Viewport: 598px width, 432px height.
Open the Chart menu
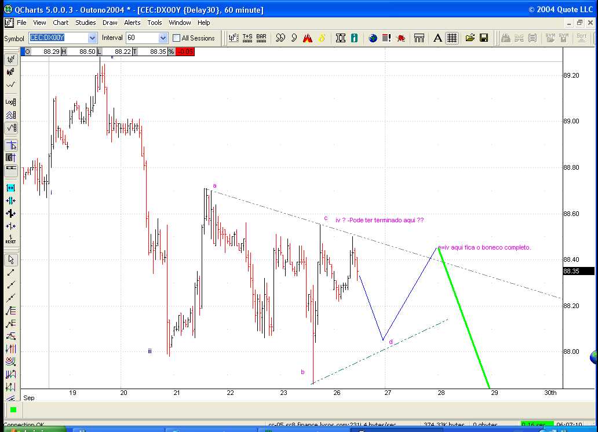pyautogui.click(x=61, y=23)
